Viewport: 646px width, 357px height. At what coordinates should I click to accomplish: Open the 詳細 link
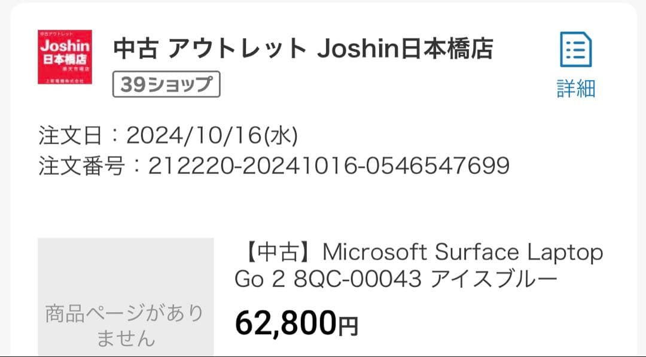pos(576,87)
